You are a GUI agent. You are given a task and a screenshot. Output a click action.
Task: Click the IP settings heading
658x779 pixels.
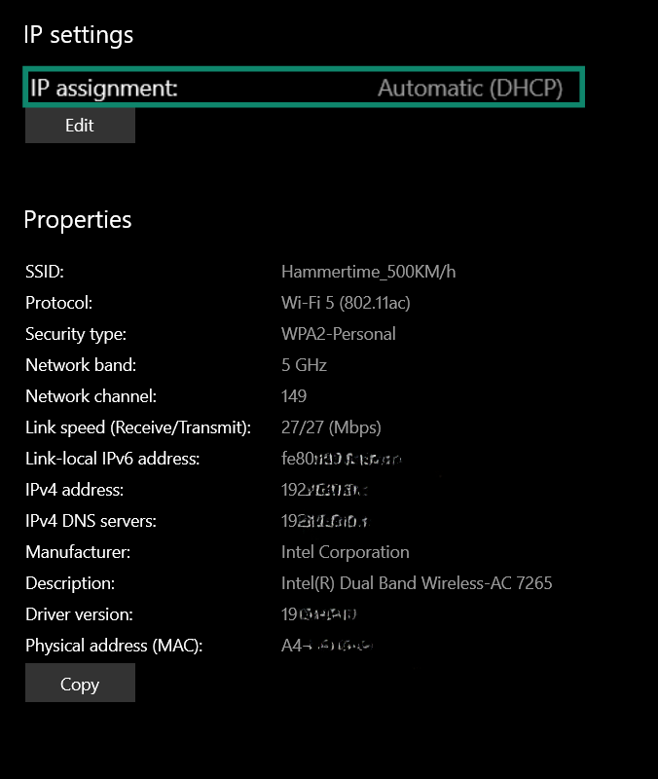(x=79, y=35)
